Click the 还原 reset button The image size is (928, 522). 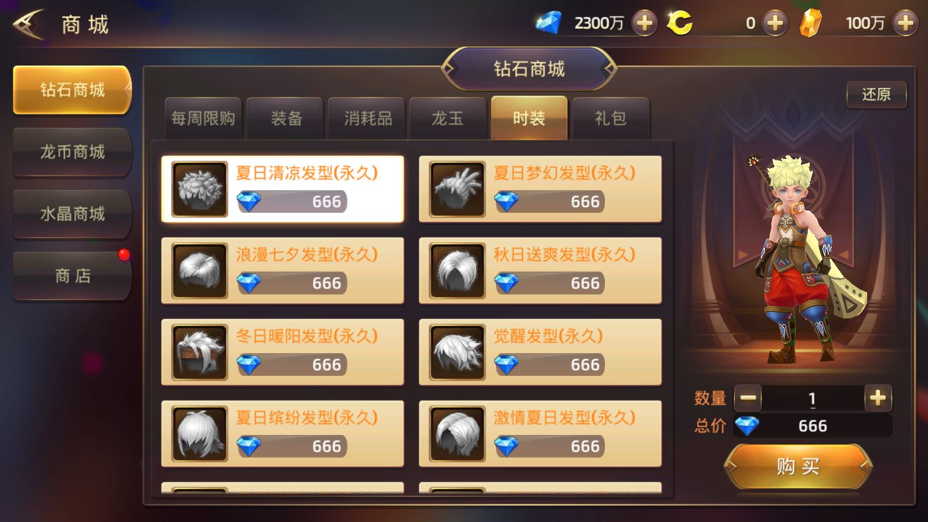(876, 95)
